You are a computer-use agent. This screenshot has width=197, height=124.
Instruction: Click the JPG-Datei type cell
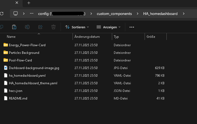pos(121,68)
